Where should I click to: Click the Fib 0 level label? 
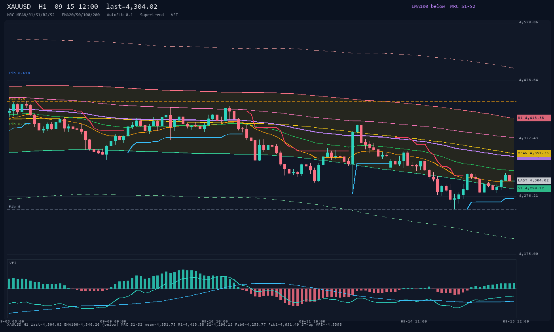point(15,207)
